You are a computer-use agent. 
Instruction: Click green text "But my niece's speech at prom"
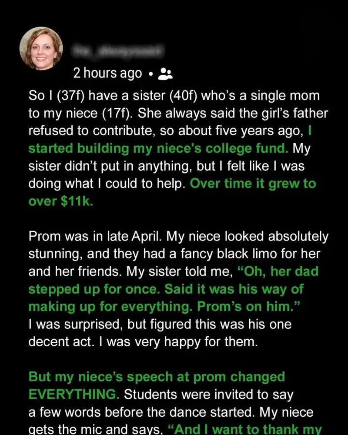click(157, 376)
